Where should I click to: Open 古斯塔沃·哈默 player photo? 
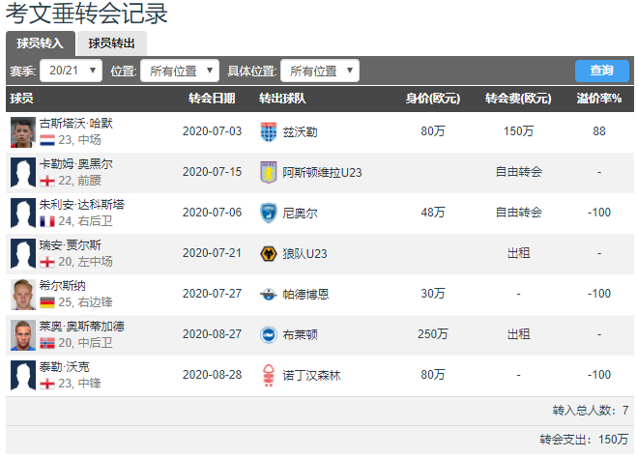22,131
